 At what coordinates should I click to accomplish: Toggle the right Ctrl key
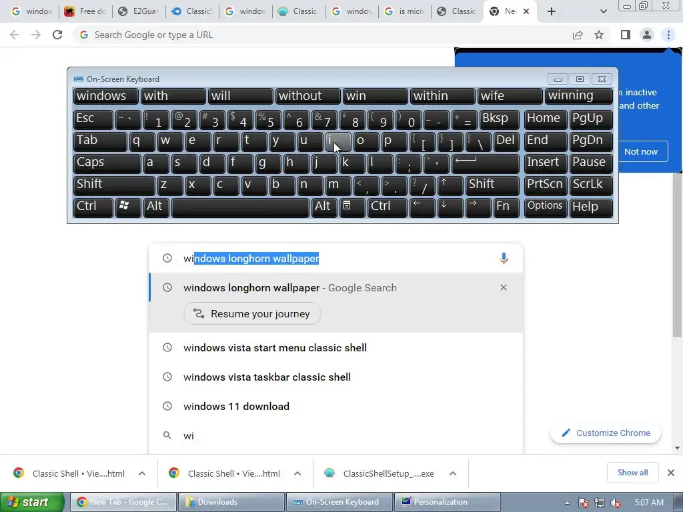coord(388,207)
